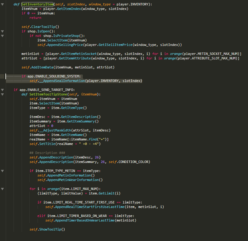Click the 'elif' keyword

pos(41,216)
